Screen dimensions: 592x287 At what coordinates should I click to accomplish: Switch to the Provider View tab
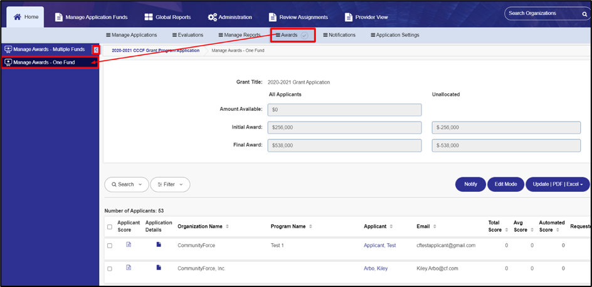click(366, 18)
